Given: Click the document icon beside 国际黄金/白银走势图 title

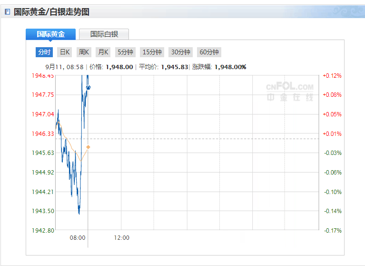Looking at the screenshot, I should pos(8,11).
